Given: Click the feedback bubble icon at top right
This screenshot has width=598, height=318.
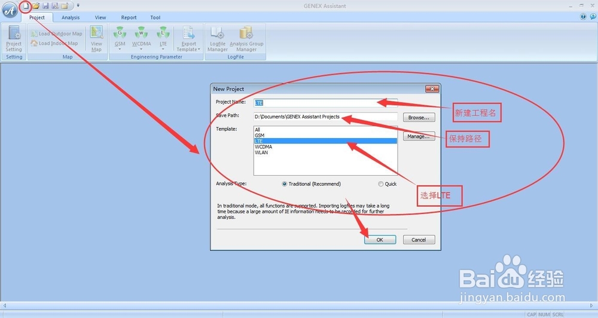Looking at the screenshot, I should (x=593, y=17).
